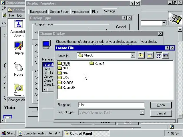The height and width of the screenshot is (137, 183).
Task: Create a new folder in Locate File
Action: [150, 55]
